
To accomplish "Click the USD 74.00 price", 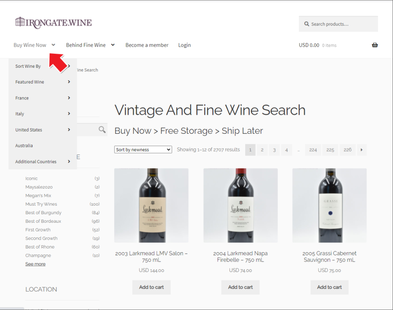I will [x=240, y=270].
